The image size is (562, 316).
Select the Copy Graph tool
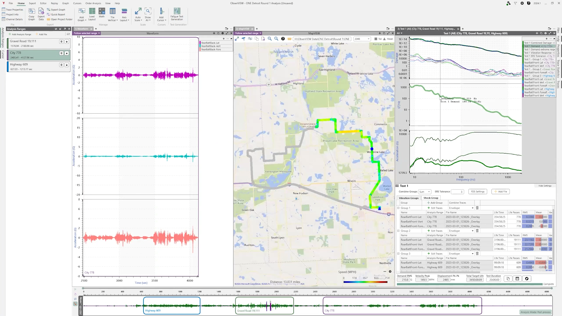(31, 14)
